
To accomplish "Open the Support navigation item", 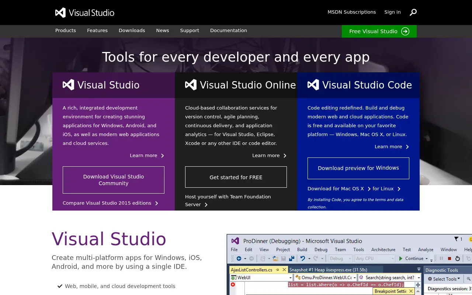I will coord(190,31).
